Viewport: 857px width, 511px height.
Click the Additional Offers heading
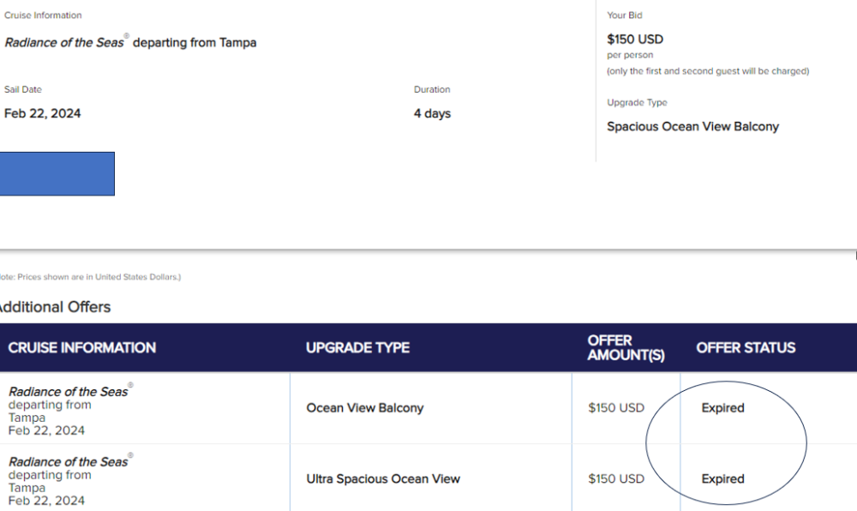click(55, 307)
